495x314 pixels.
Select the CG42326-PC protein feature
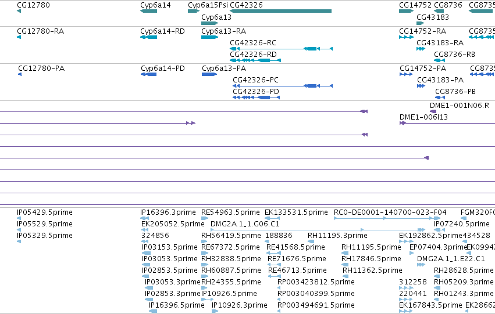point(283,86)
